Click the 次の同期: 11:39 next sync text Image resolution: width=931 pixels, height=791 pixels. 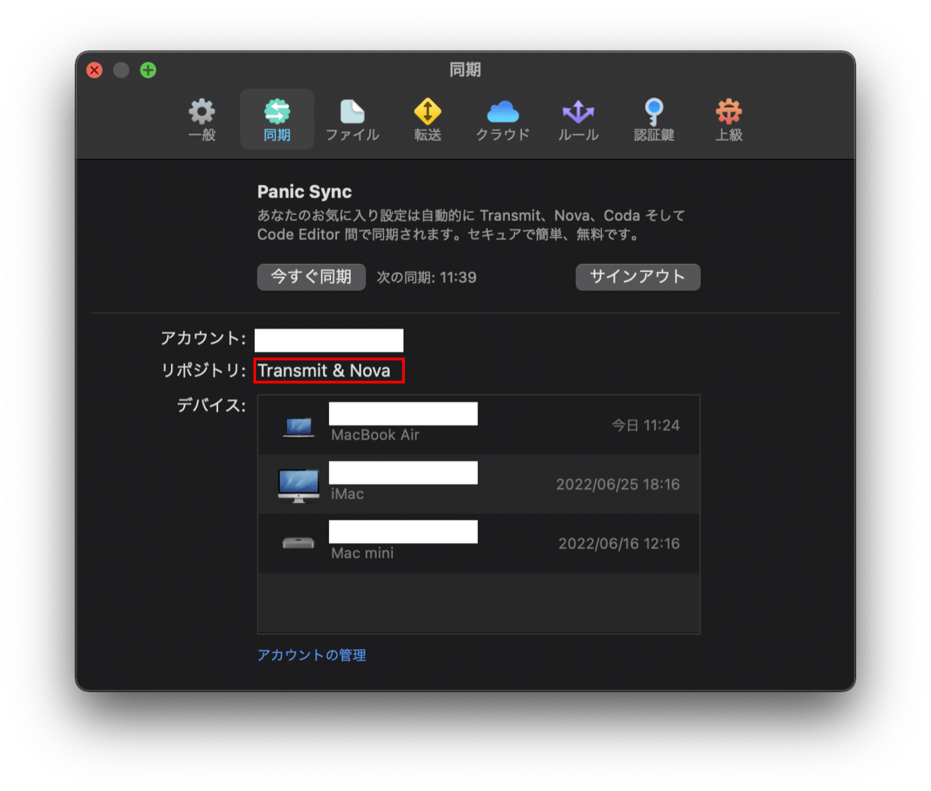(426, 277)
